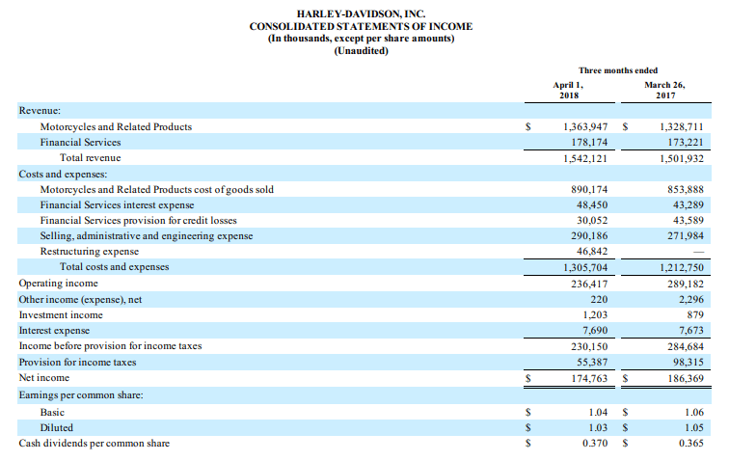
Task: Click "Motorcycles and Related Products cost of goods sold"
Action: pyautogui.click(x=156, y=189)
